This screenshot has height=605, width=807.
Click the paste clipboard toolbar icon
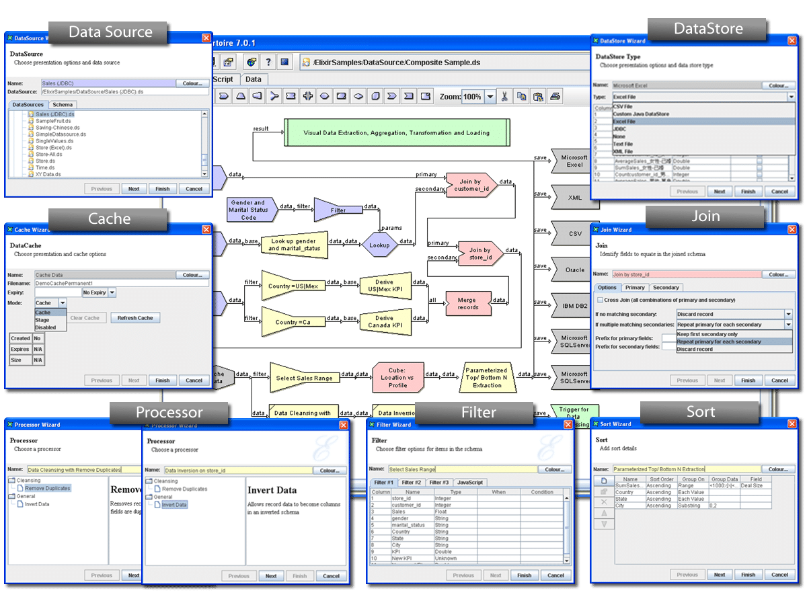tap(539, 96)
